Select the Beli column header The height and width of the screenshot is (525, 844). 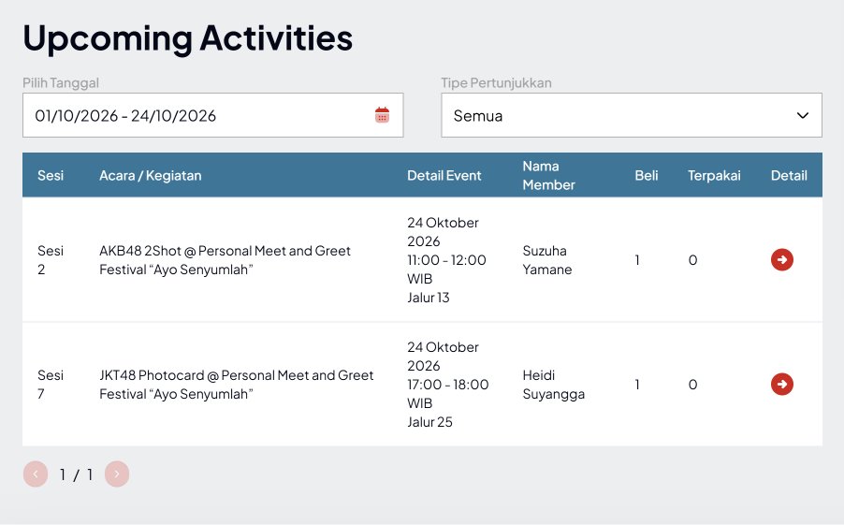(x=646, y=176)
